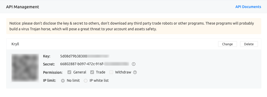Click the Secret: field label
The image size is (267, 97).
[49, 64]
